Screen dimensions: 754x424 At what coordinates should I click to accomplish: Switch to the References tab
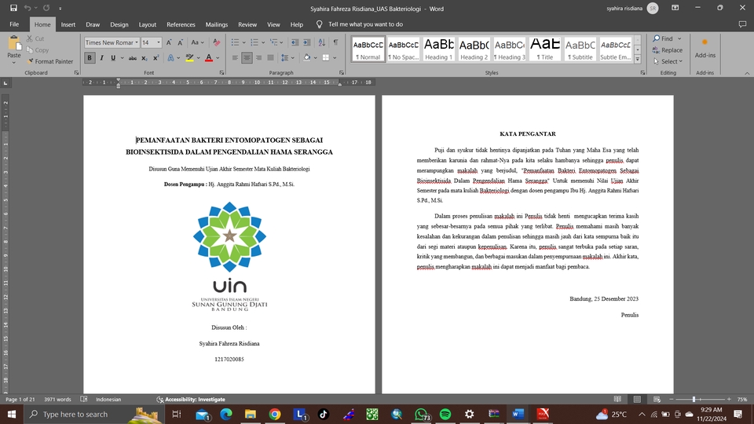(181, 24)
